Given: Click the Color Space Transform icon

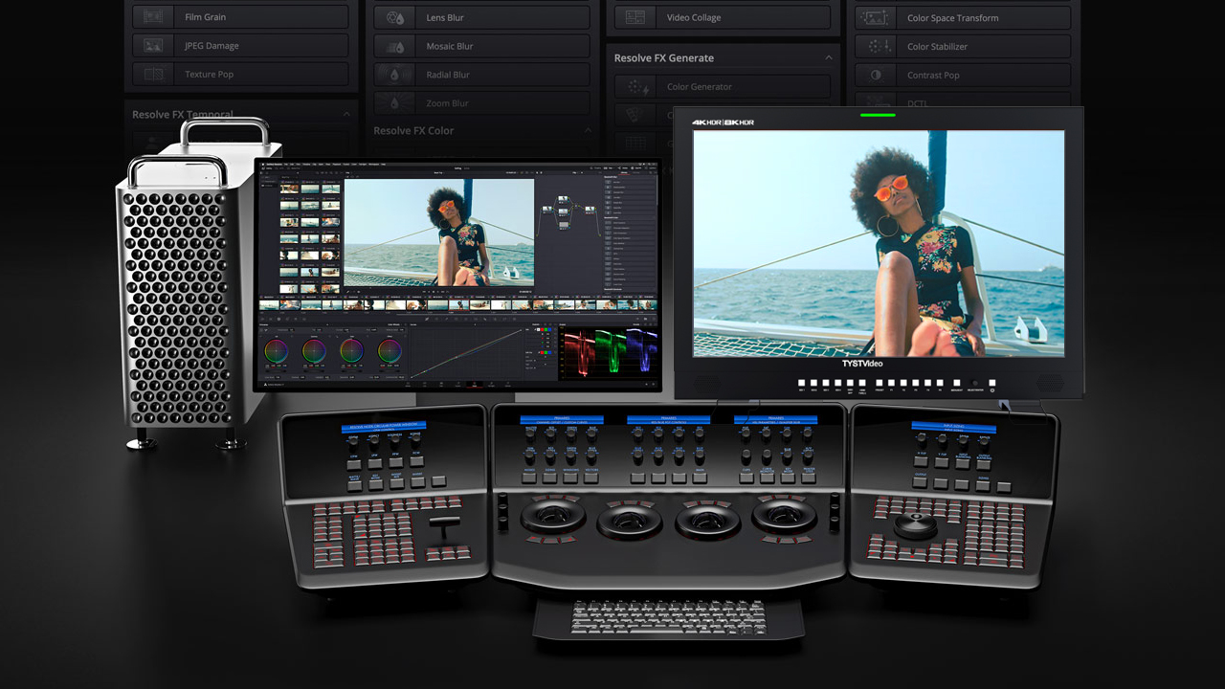Looking at the screenshot, I should [875, 18].
